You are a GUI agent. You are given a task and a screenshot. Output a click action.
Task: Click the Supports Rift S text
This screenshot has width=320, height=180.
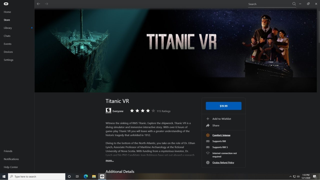[220, 147]
